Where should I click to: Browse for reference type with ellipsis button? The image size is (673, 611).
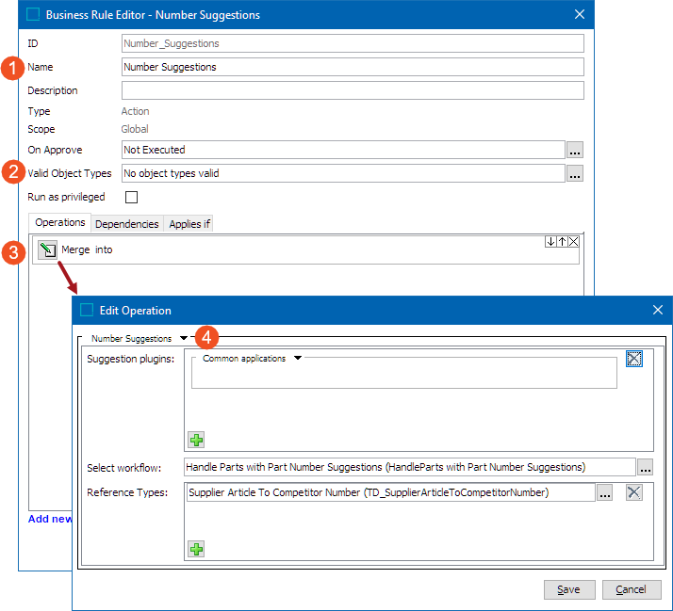tap(605, 492)
